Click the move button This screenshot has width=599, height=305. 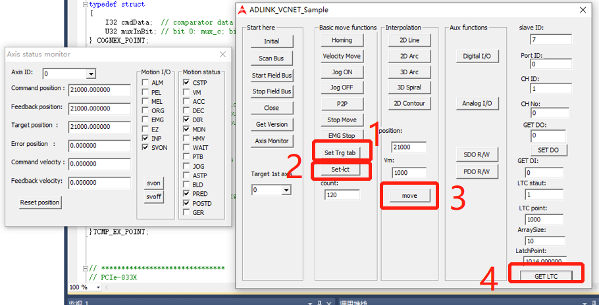[409, 196]
